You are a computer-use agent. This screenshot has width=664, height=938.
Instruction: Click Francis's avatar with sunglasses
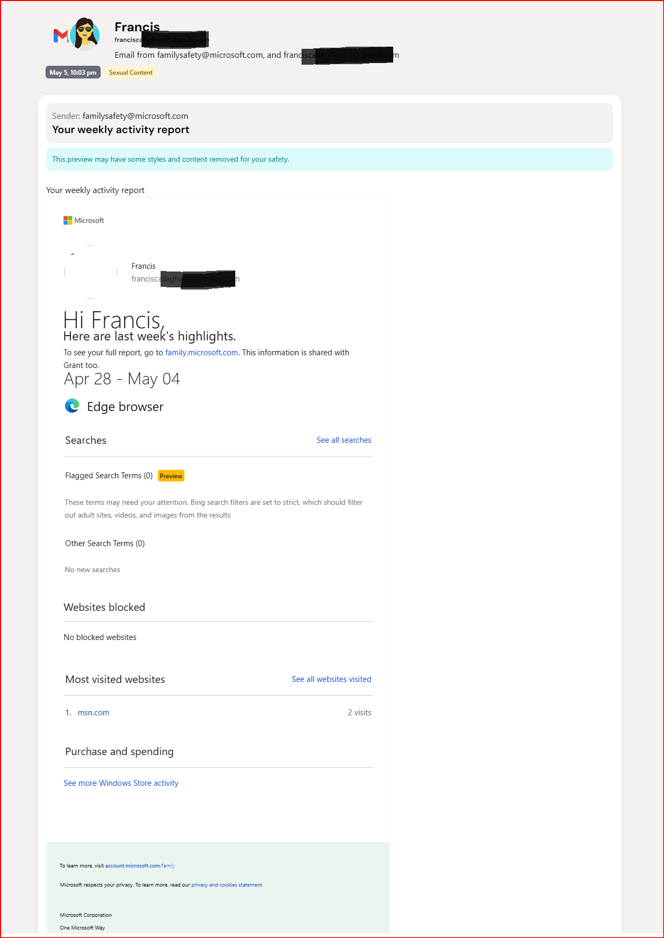coord(85,34)
